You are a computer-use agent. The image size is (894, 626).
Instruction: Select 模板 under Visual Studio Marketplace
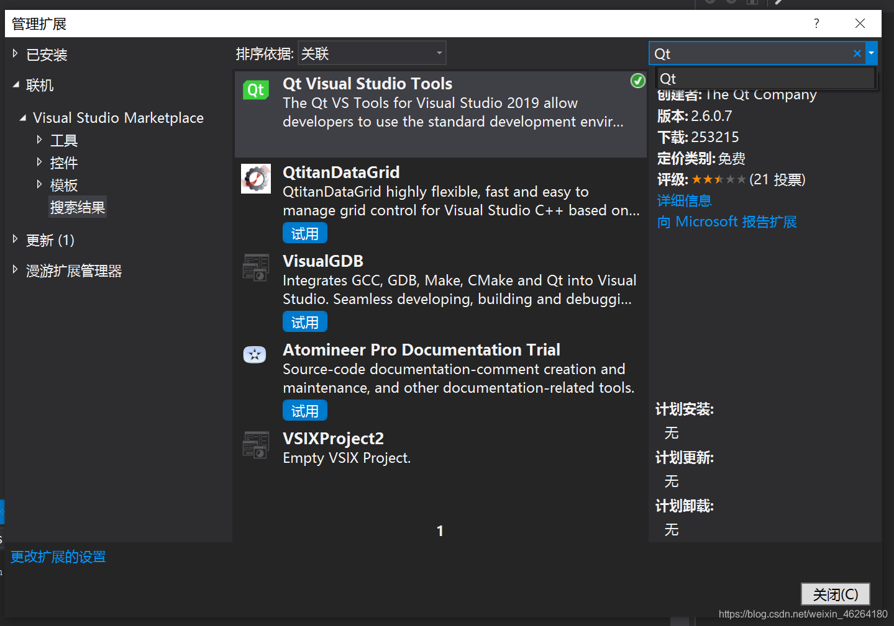point(64,184)
